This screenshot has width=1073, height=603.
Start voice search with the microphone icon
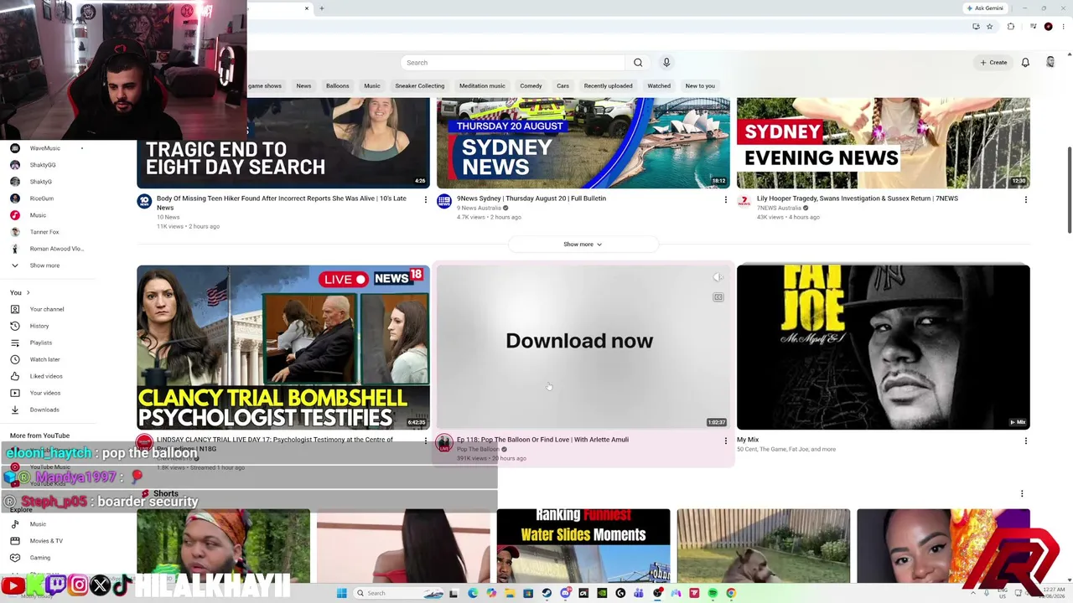[x=666, y=63]
